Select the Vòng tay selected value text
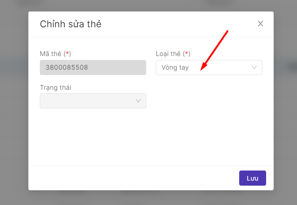Image resolution: width=297 pixels, height=205 pixels. [175, 67]
